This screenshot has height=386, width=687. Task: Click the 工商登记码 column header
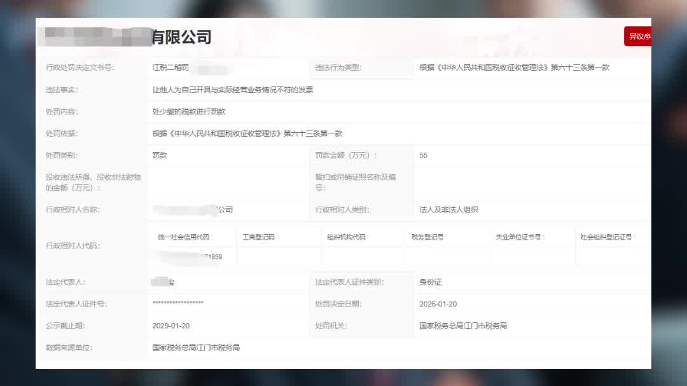click(x=260, y=237)
